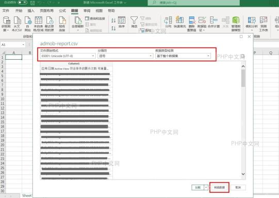Click the Refresh All (全部刷新) icon
Viewport: 279px width, 198px height.
click(x=77, y=21)
